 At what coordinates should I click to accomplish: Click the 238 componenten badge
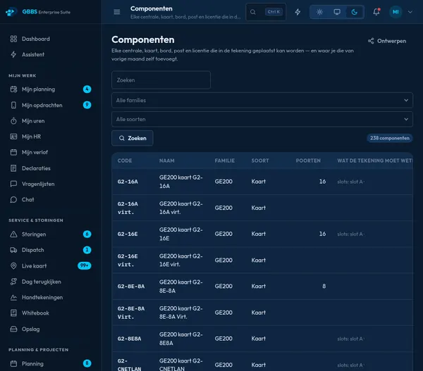[390, 138]
